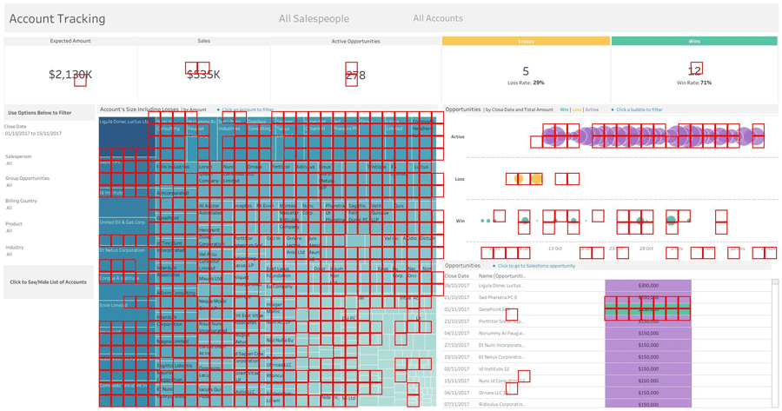782x411 pixels.
Task: Click the star icon beside 'Click to go to Salesforce opportunity'
Action: pos(494,266)
